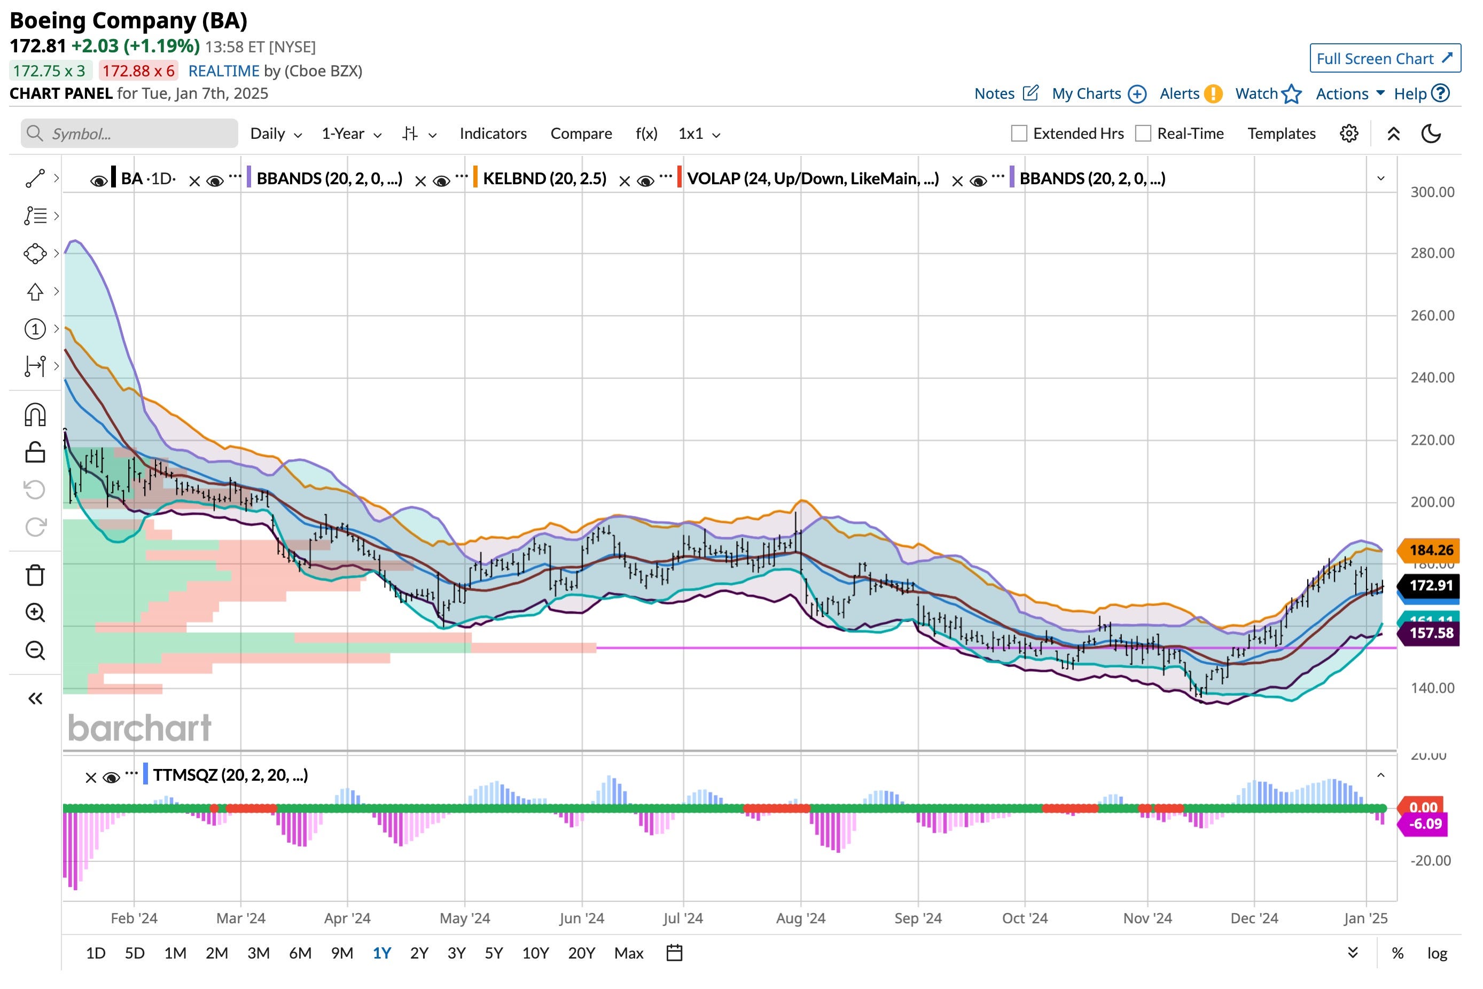Image resolution: width=1483 pixels, height=989 pixels.
Task: Zoom out with the magnifier minus icon
Action: tap(35, 650)
